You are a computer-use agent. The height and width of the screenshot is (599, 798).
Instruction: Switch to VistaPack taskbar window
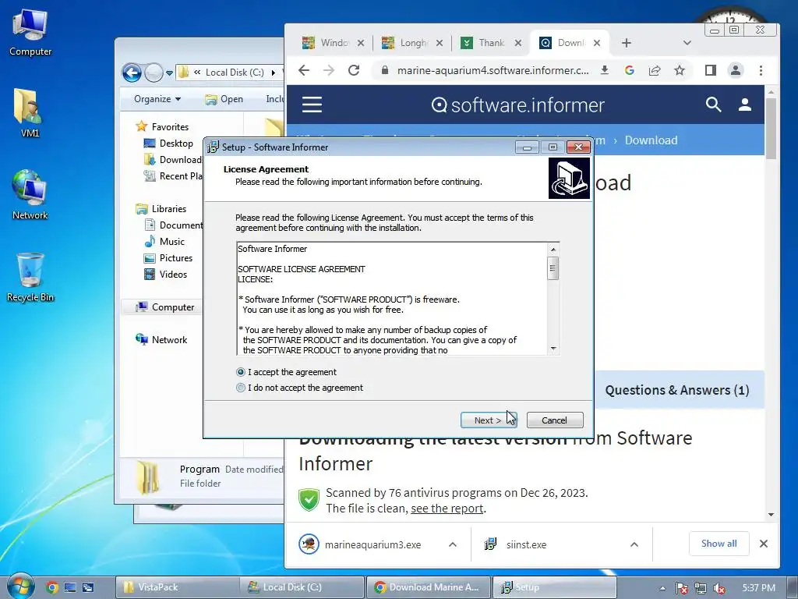coord(178,587)
